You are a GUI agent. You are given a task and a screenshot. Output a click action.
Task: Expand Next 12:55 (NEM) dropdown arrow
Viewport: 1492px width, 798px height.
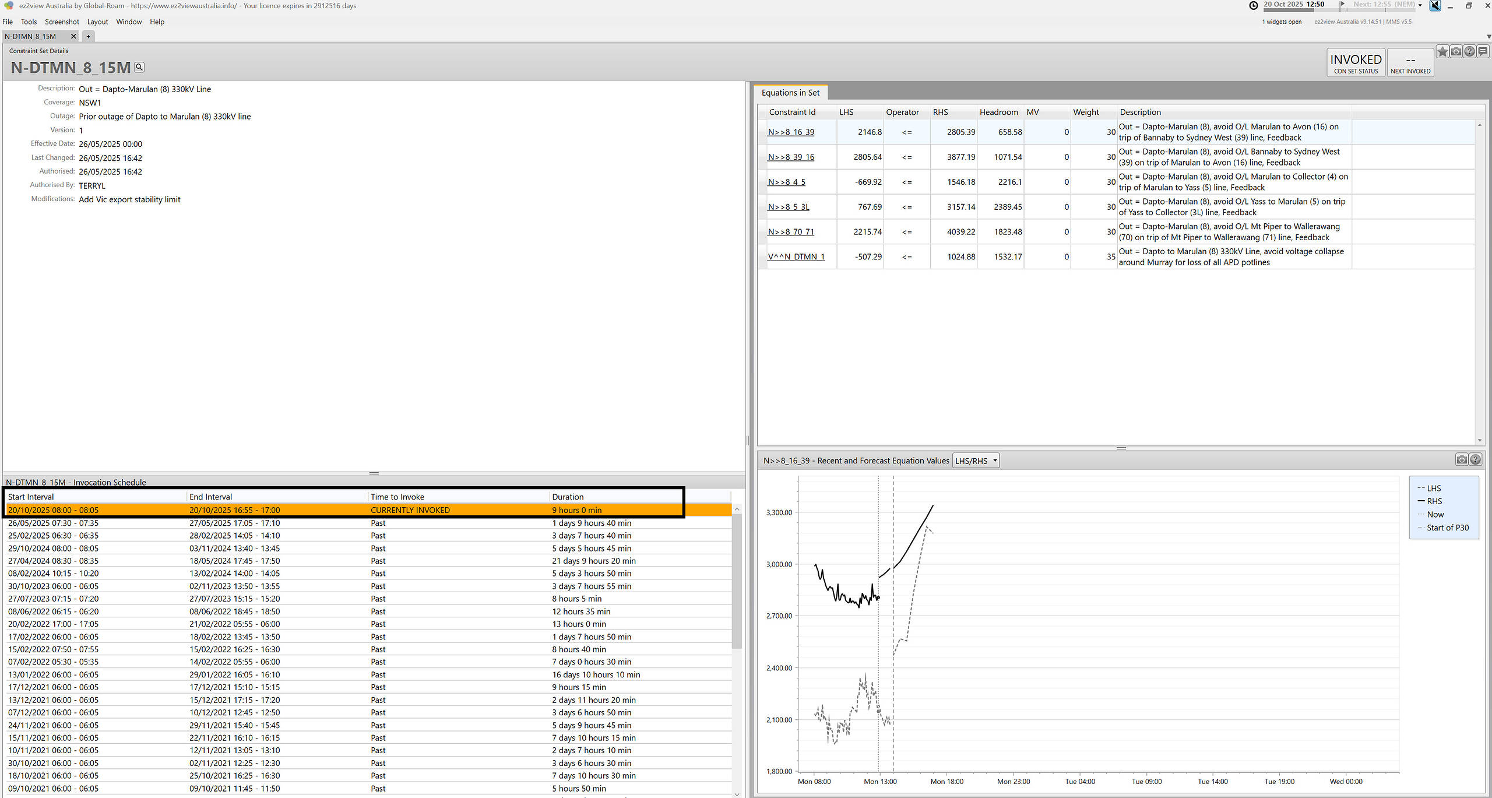click(1420, 5)
